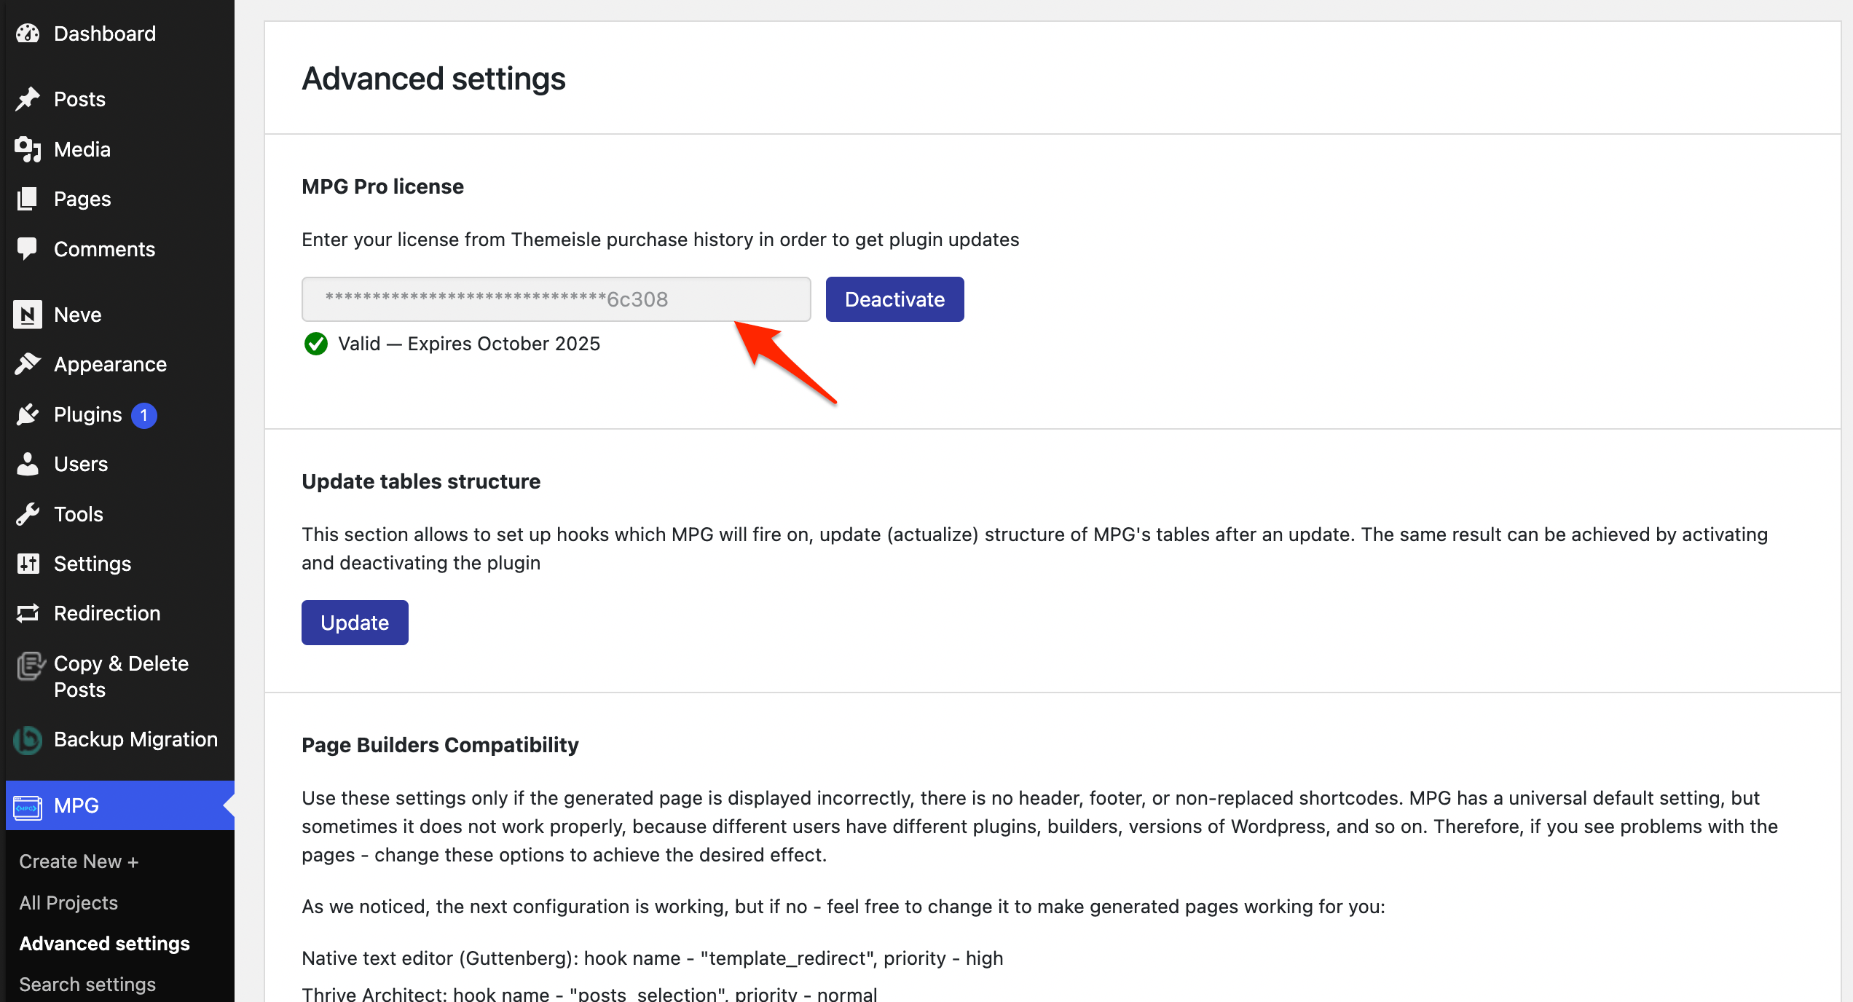Viewport: 1853px width, 1002px height.
Task: Click the Appearance paintbrush icon
Action: [x=28, y=364]
